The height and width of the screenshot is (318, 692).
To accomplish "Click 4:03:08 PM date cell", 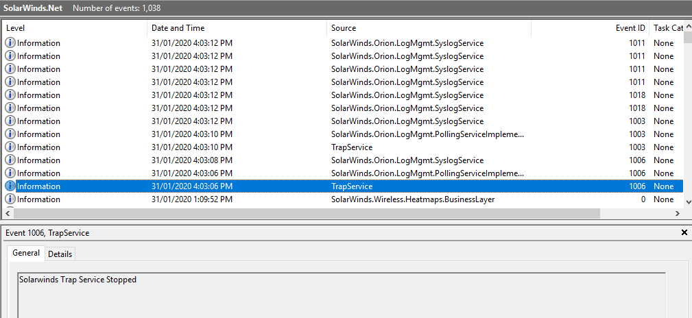I will [x=192, y=160].
